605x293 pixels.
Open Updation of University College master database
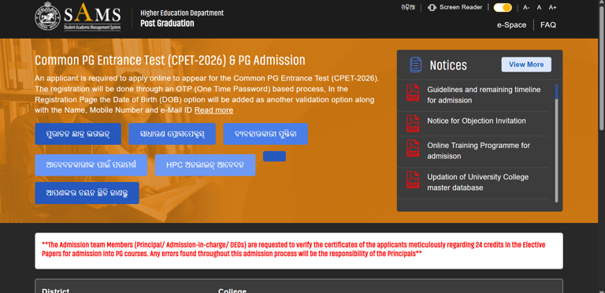tap(477, 183)
